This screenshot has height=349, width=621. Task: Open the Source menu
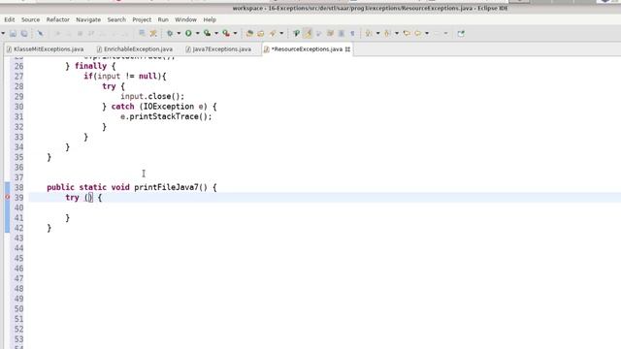(x=30, y=19)
